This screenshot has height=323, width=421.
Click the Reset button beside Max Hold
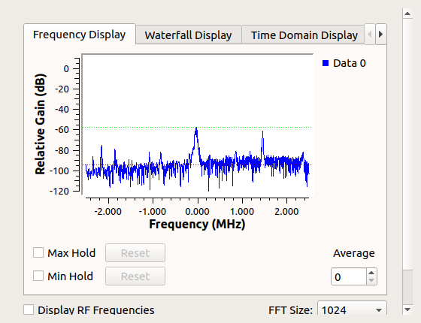135,252
